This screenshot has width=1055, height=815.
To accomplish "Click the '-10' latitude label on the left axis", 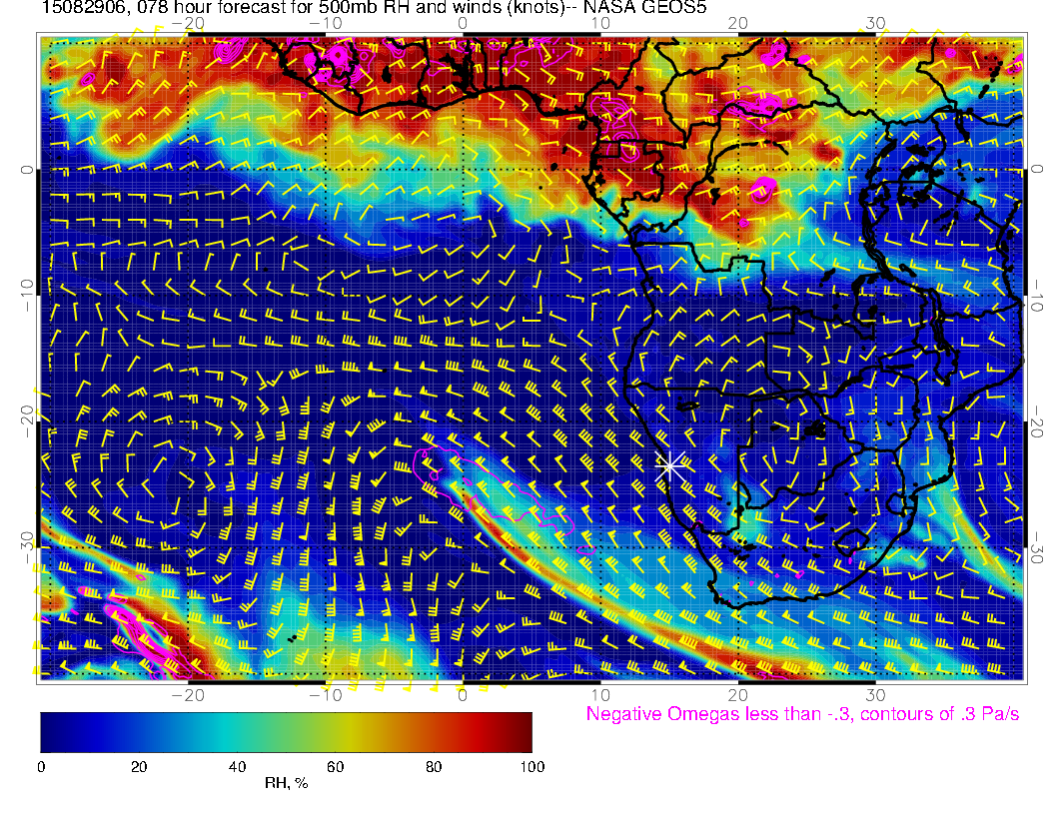I will point(26,294).
